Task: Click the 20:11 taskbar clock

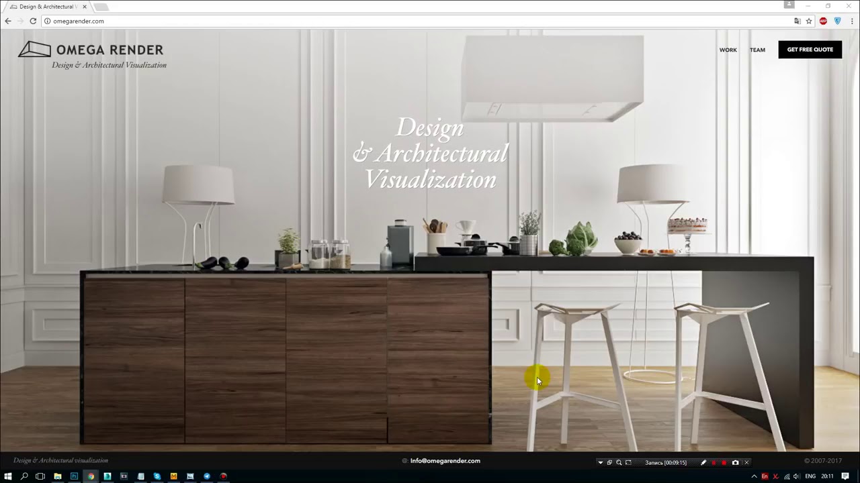Action: pos(827,476)
